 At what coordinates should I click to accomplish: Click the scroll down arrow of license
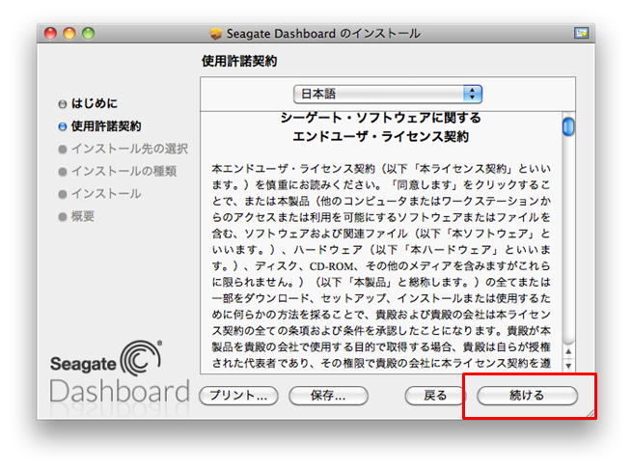[x=568, y=366]
